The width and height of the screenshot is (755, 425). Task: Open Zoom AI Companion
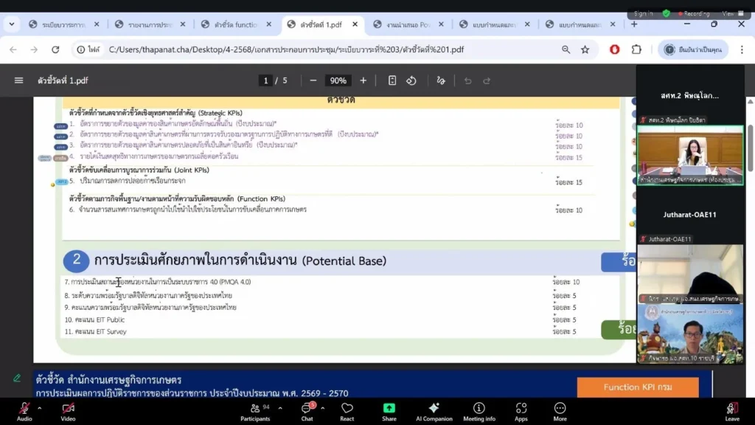tap(434, 411)
